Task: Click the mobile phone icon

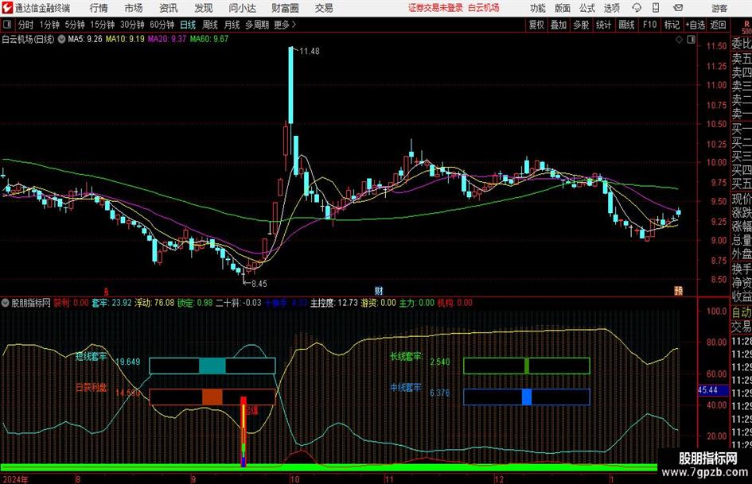Action: pyautogui.click(x=656, y=8)
